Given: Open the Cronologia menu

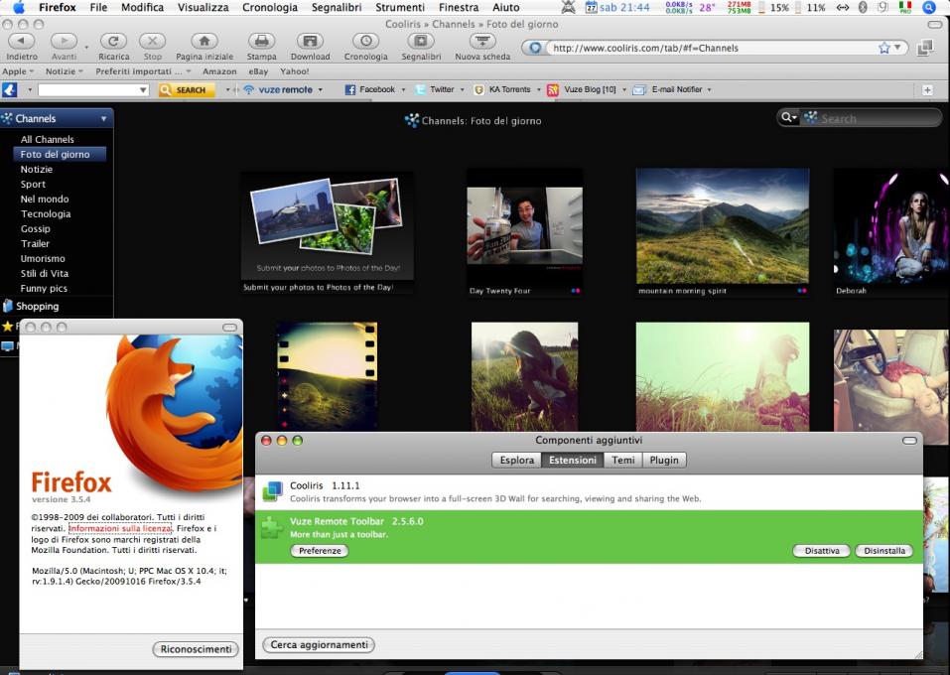Looking at the screenshot, I should pyautogui.click(x=270, y=7).
